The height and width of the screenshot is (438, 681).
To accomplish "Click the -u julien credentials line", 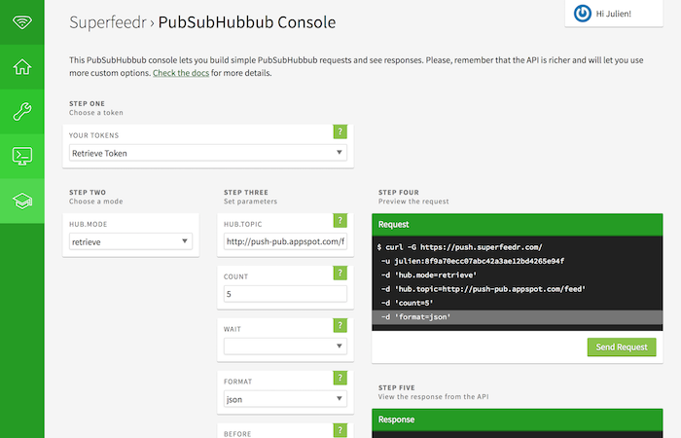I will 473,261.
